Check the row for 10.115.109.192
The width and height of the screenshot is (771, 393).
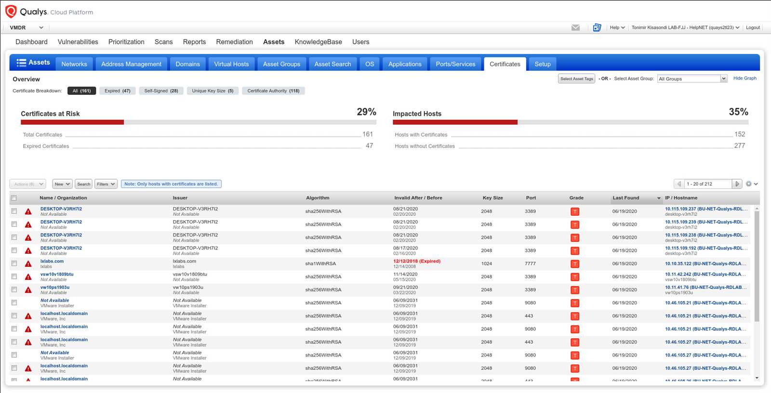point(14,250)
